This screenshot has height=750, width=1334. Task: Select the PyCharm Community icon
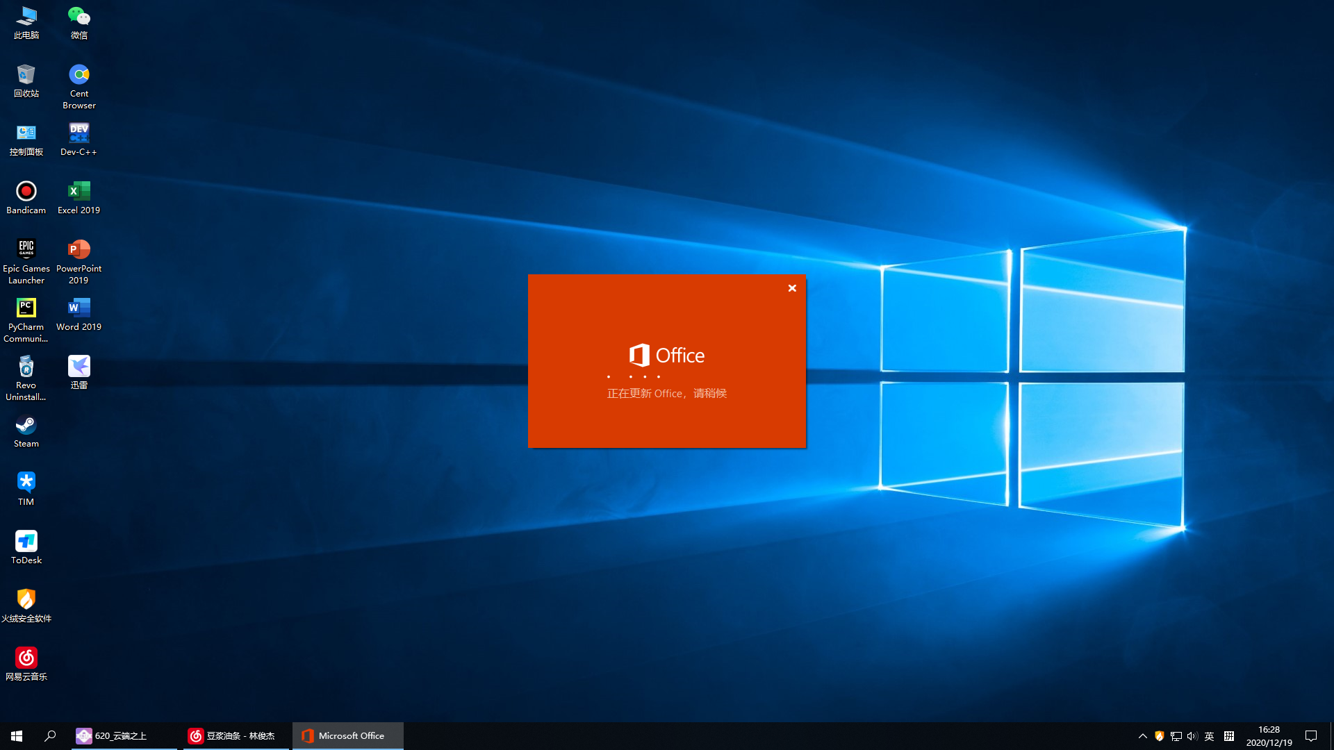click(x=26, y=320)
